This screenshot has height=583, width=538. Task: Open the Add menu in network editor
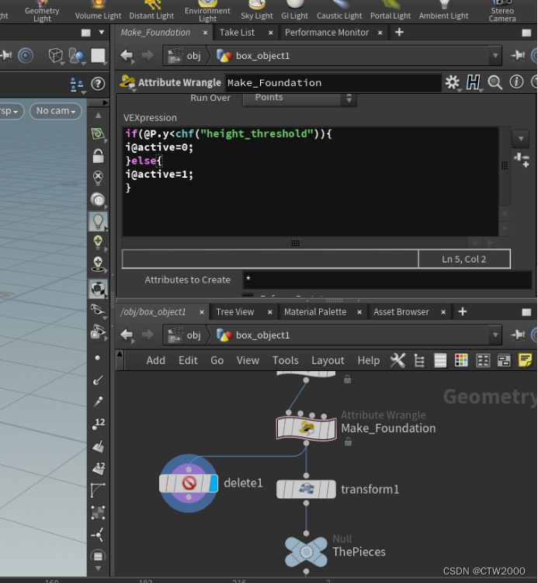155,360
